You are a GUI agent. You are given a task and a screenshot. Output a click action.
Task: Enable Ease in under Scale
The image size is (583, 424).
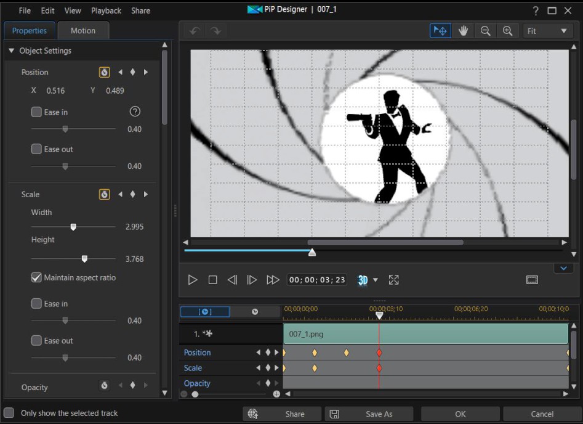pyautogui.click(x=36, y=303)
